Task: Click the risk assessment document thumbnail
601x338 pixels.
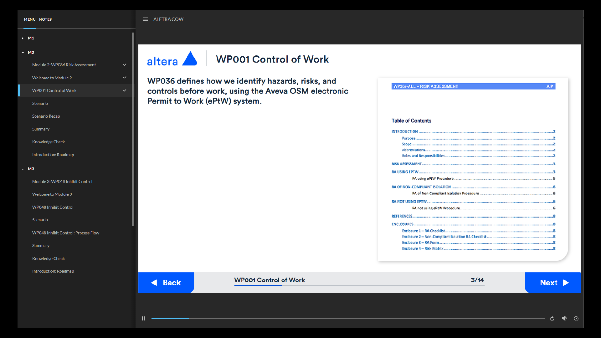Action: 473,169
